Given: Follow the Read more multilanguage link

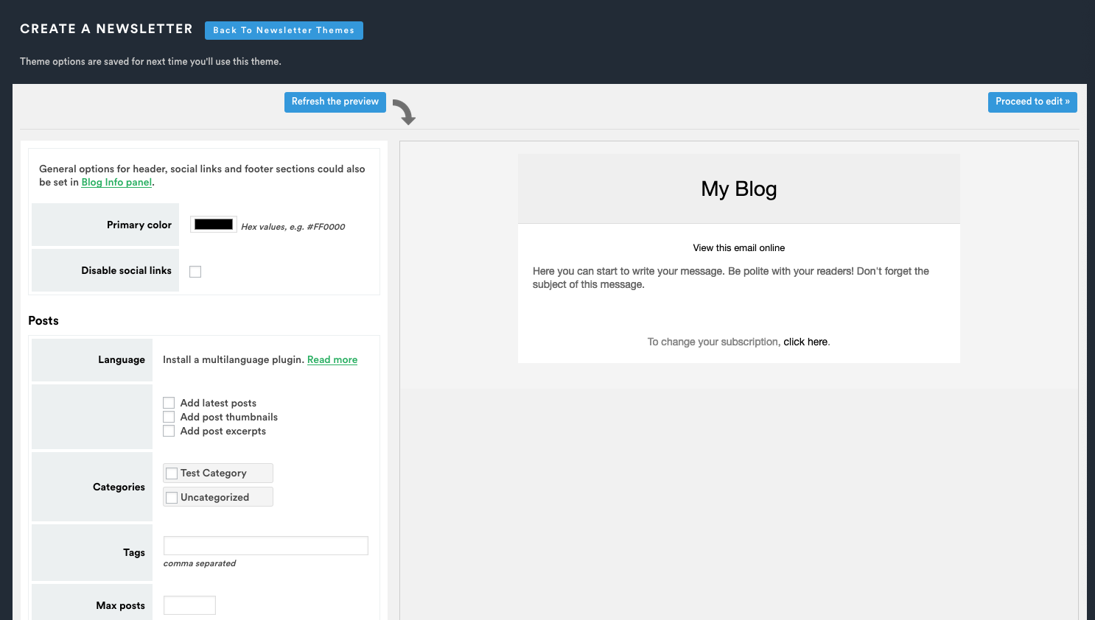Looking at the screenshot, I should [x=332, y=360].
